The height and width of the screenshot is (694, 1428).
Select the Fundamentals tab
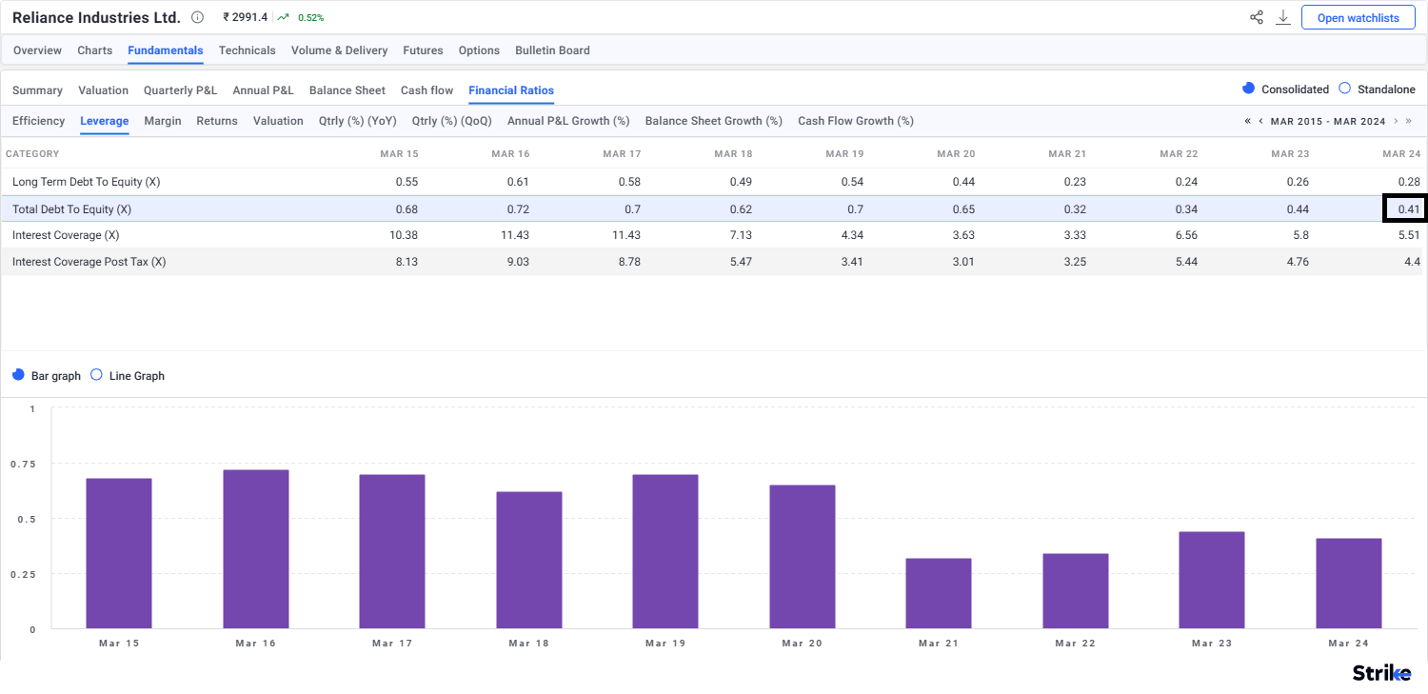tap(166, 50)
